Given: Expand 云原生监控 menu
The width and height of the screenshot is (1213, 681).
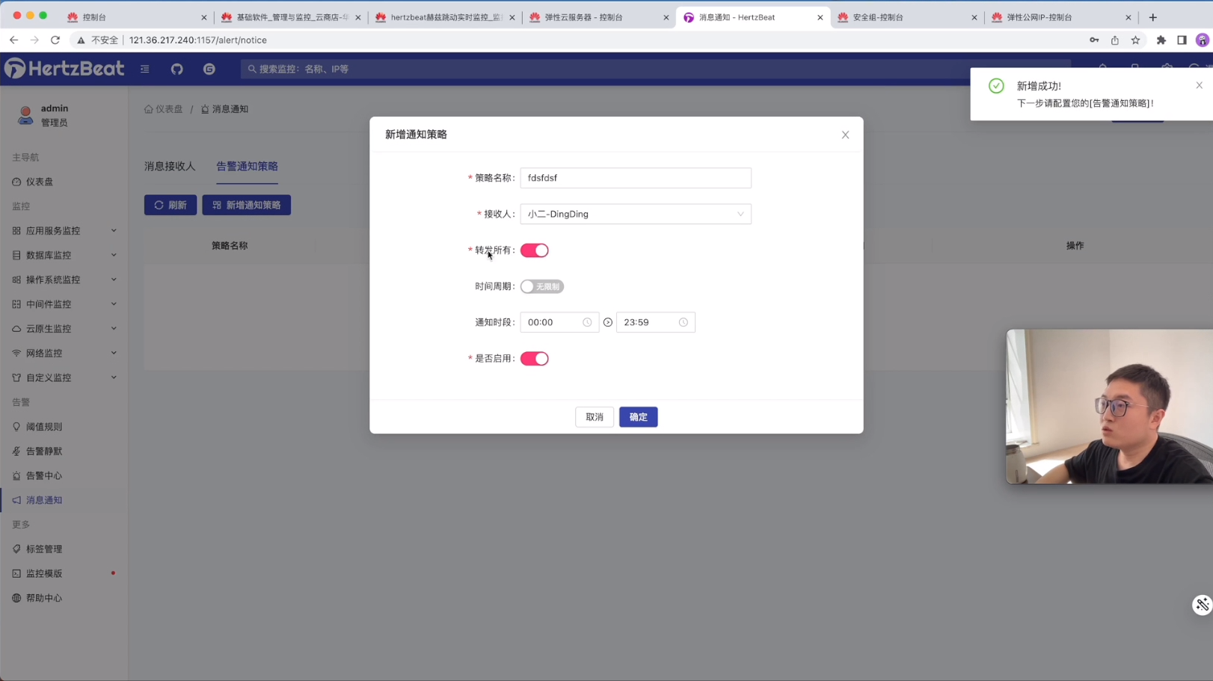Looking at the screenshot, I should pyautogui.click(x=64, y=329).
